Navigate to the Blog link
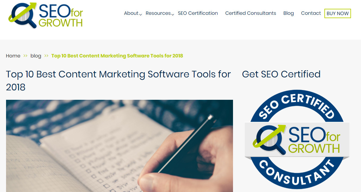The height and width of the screenshot is (192, 361). pos(288,13)
